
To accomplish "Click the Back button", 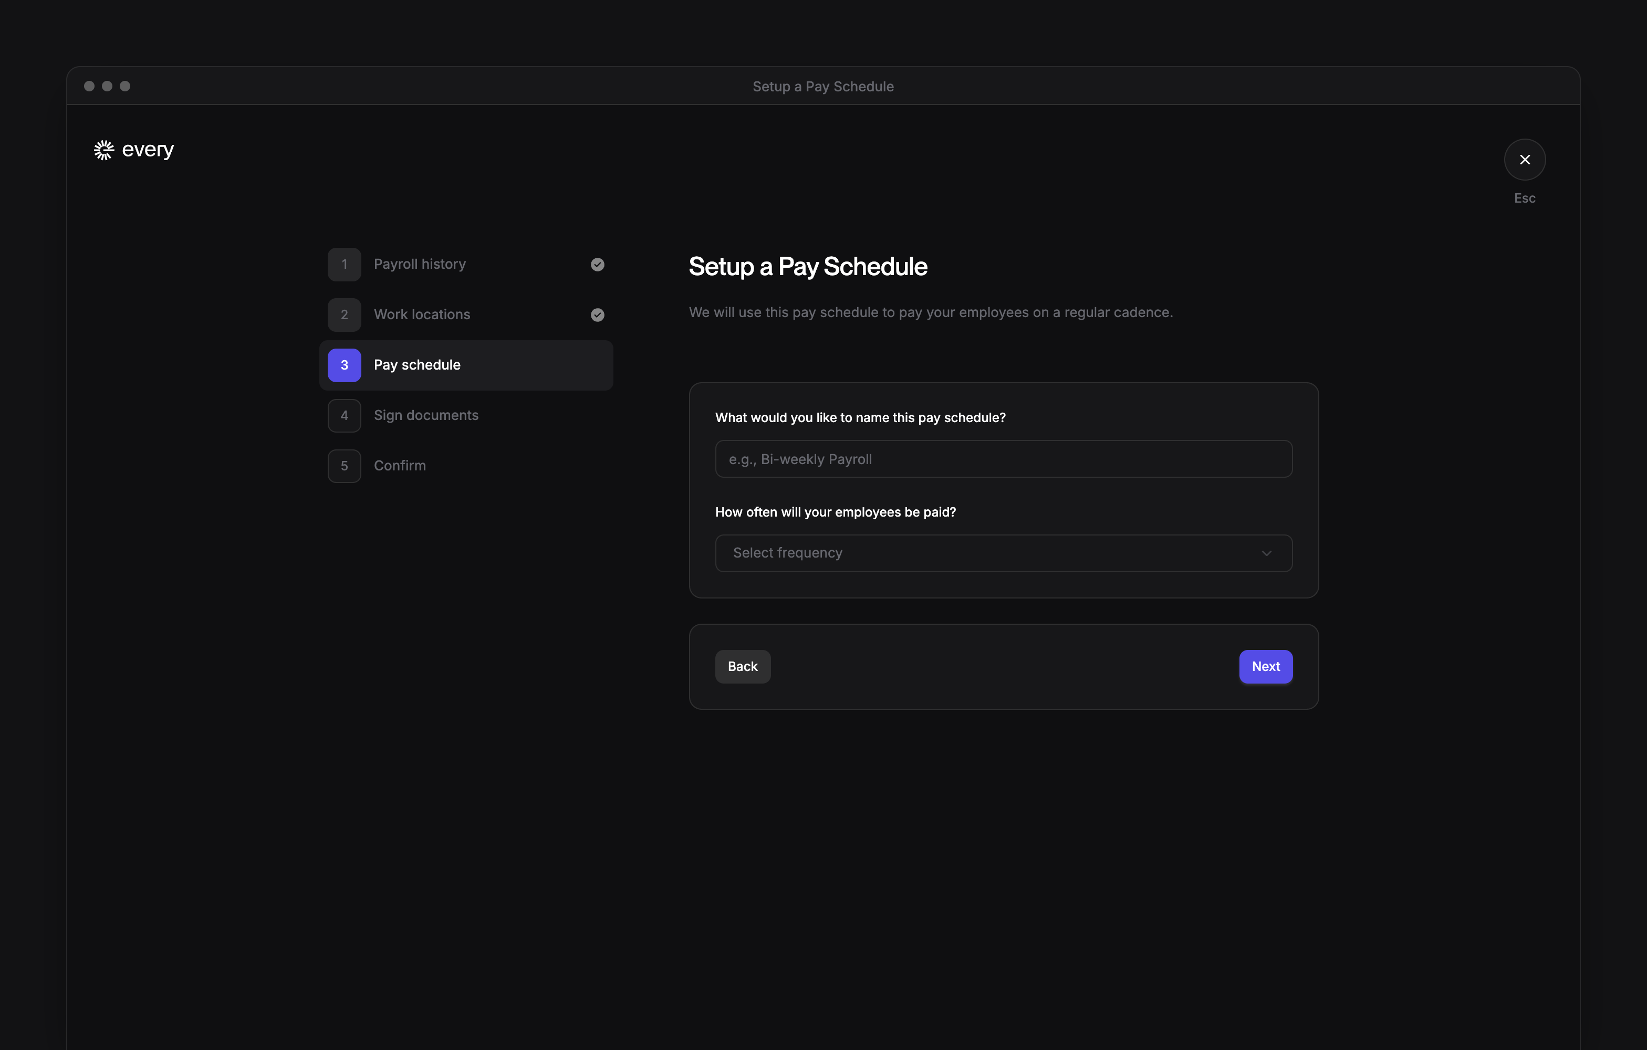I will [x=743, y=667].
